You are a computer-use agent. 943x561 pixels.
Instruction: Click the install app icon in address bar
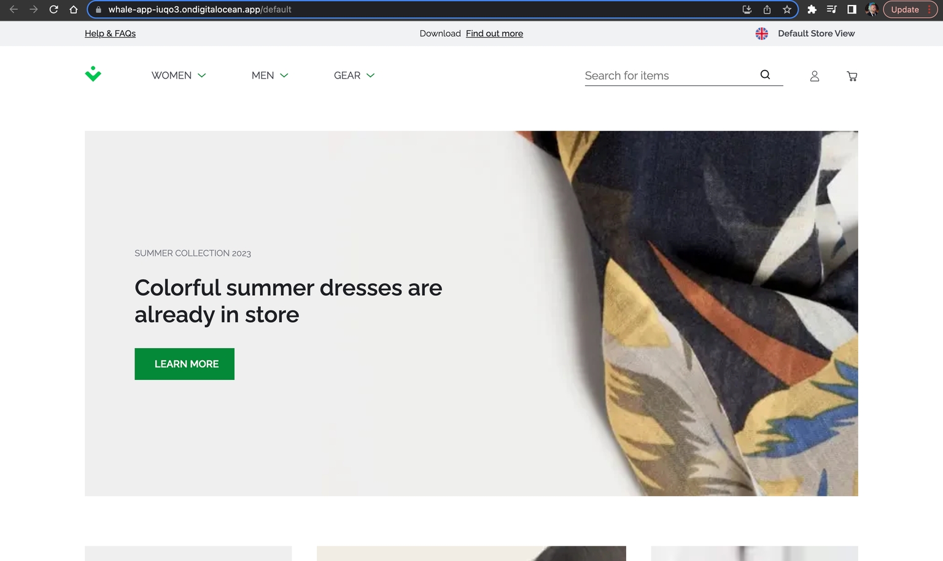tap(747, 9)
